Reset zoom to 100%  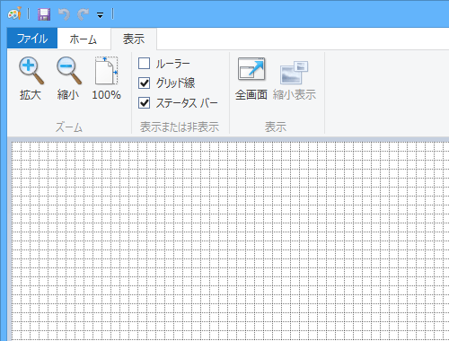point(106,79)
